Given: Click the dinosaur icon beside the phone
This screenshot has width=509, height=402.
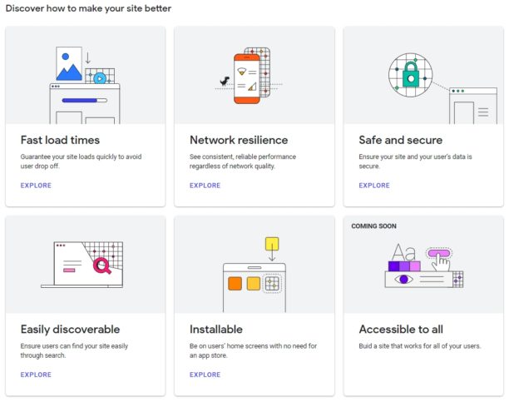Looking at the screenshot, I should (x=225, y=81).
